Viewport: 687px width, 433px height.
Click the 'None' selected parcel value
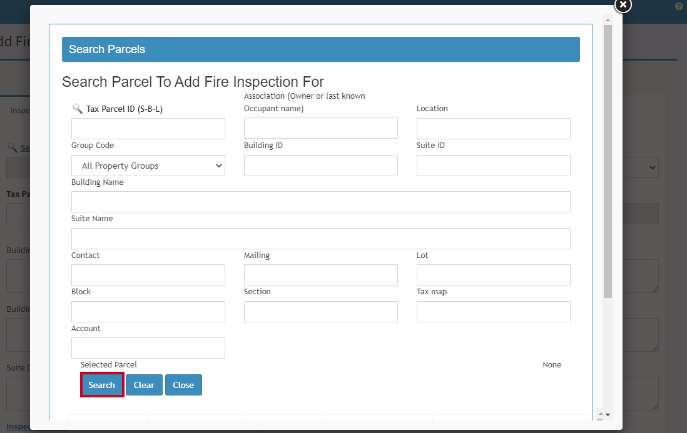tap(552, 365)
